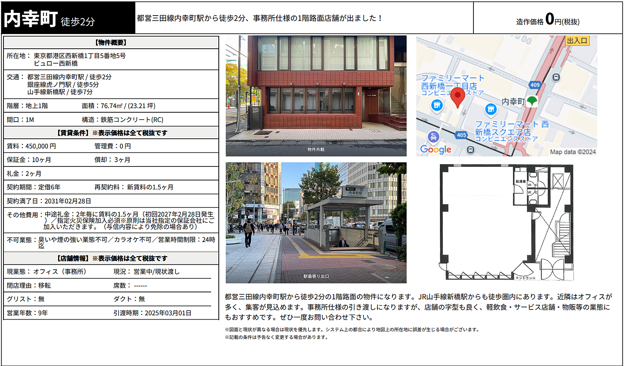
Task: Click the blue shop icon by ファミリーマート西新橋一丁目店
Action: [437, 105]
